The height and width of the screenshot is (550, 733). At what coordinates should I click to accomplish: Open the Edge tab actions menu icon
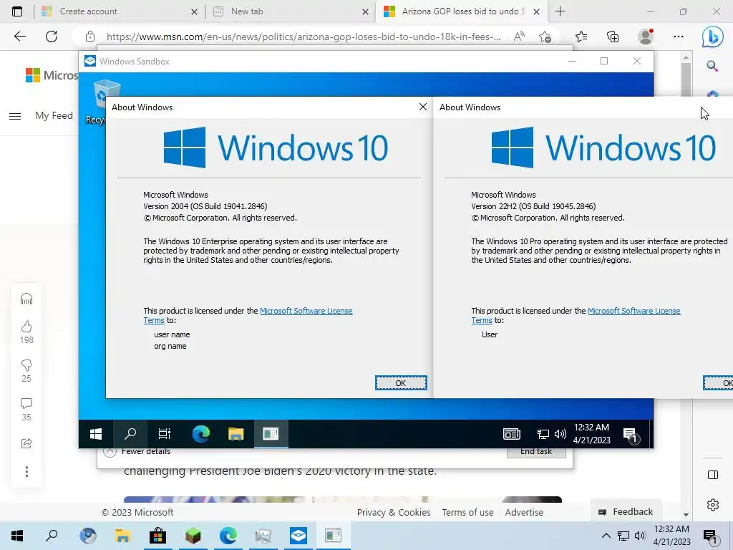click(17, 11)
